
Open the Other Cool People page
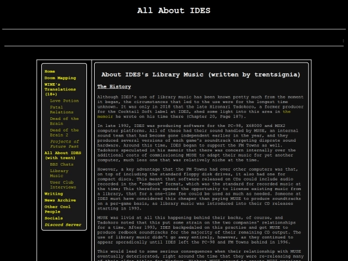coord(57,209)
